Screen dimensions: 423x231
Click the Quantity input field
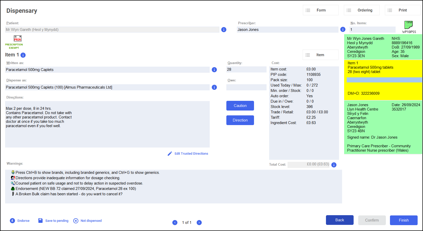[x=246, y=69]
